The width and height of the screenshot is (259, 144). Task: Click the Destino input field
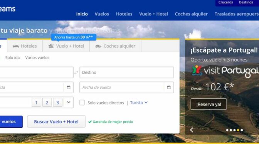click(x=127, y=73)
